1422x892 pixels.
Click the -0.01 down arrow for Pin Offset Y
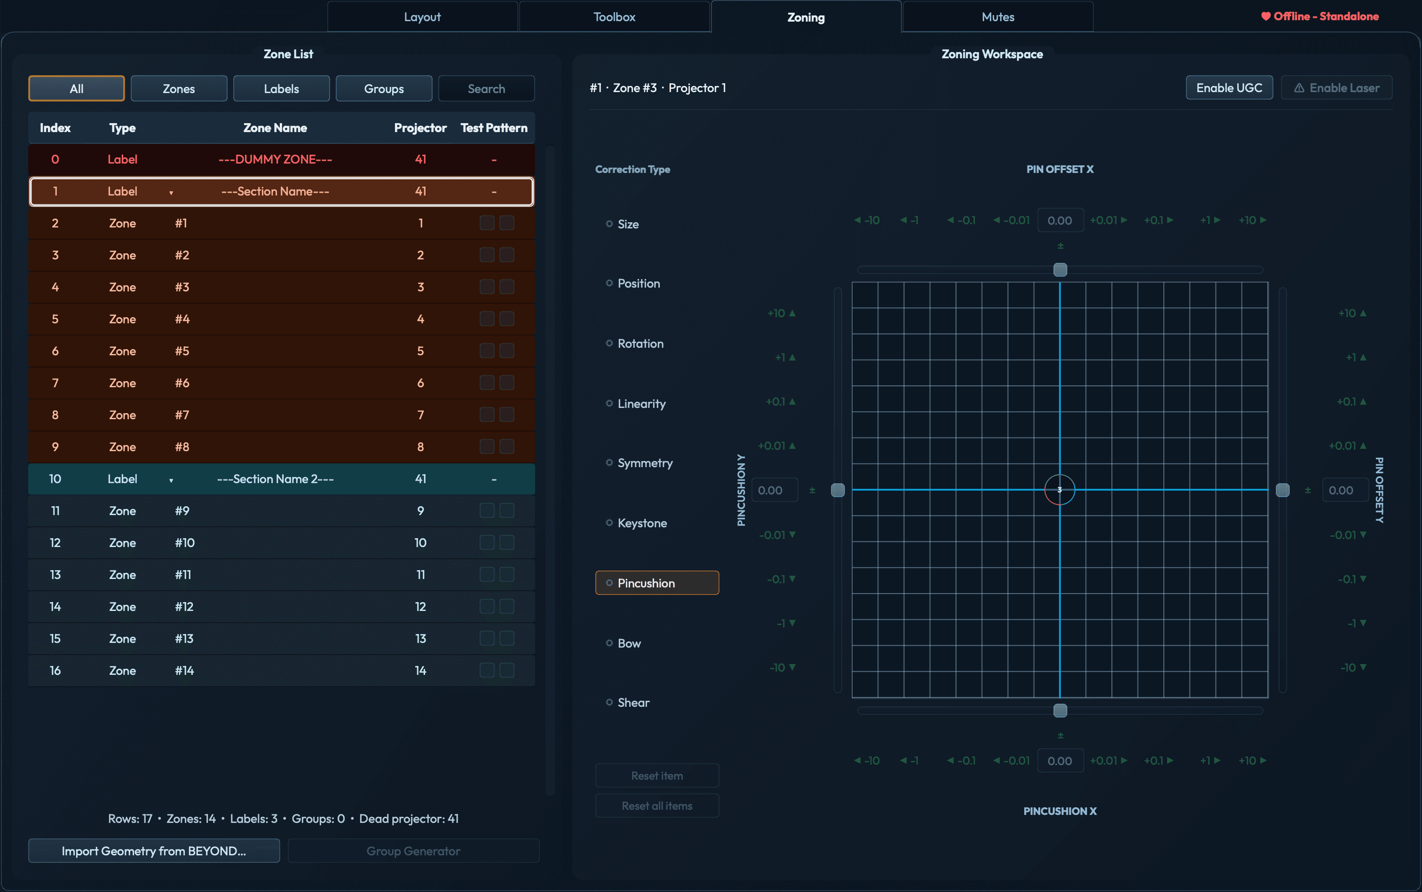coord(1348,535)
